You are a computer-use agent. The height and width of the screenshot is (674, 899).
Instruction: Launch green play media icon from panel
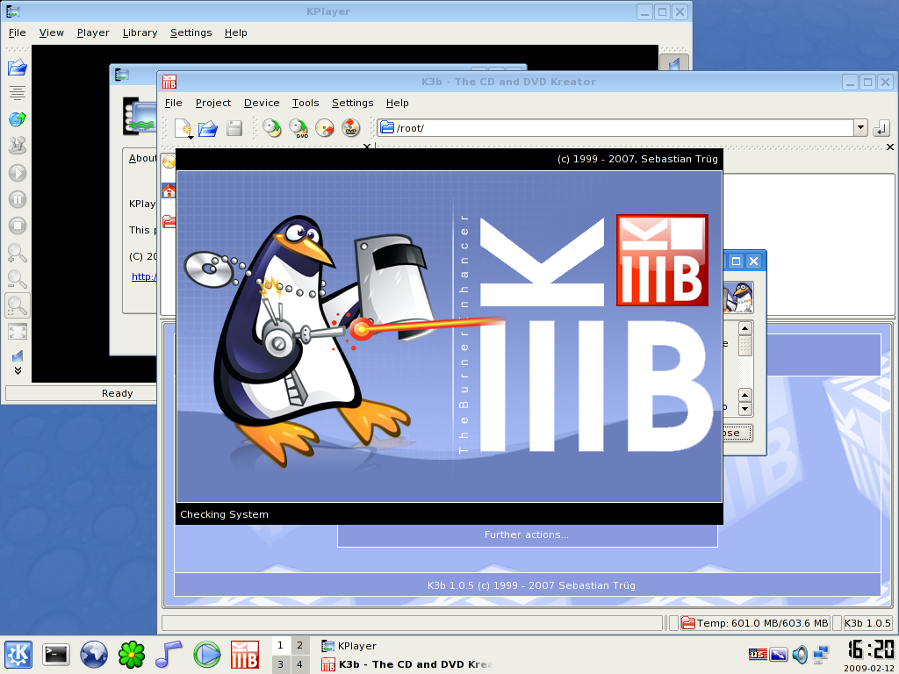206,655
